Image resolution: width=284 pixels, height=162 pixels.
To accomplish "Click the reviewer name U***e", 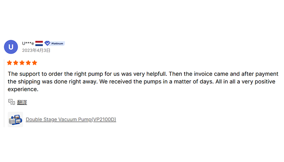I will point(28,43).
